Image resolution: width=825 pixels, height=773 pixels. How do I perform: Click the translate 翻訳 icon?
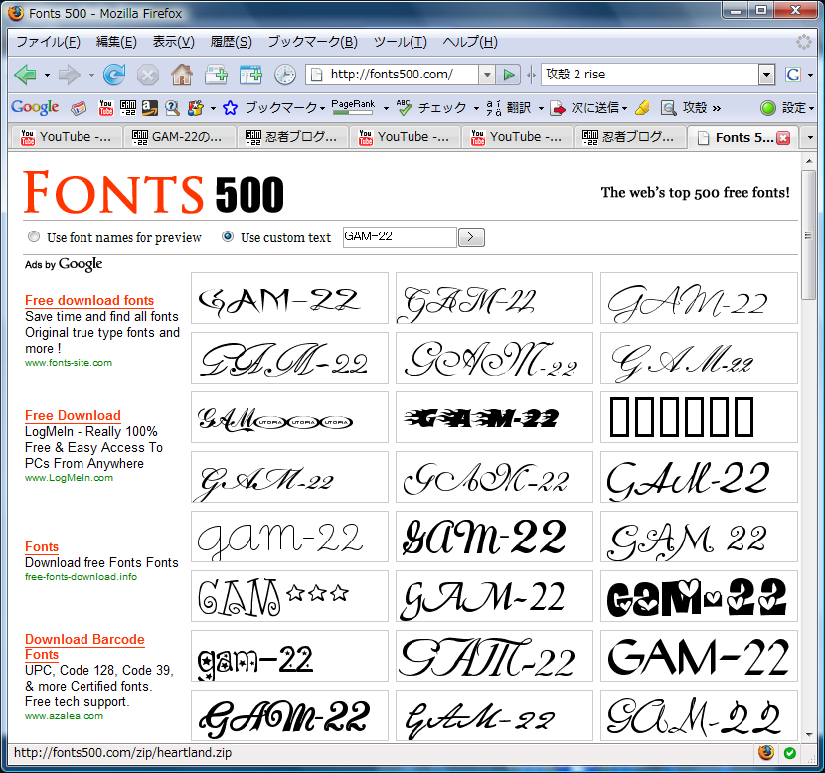tap(509, 107)
